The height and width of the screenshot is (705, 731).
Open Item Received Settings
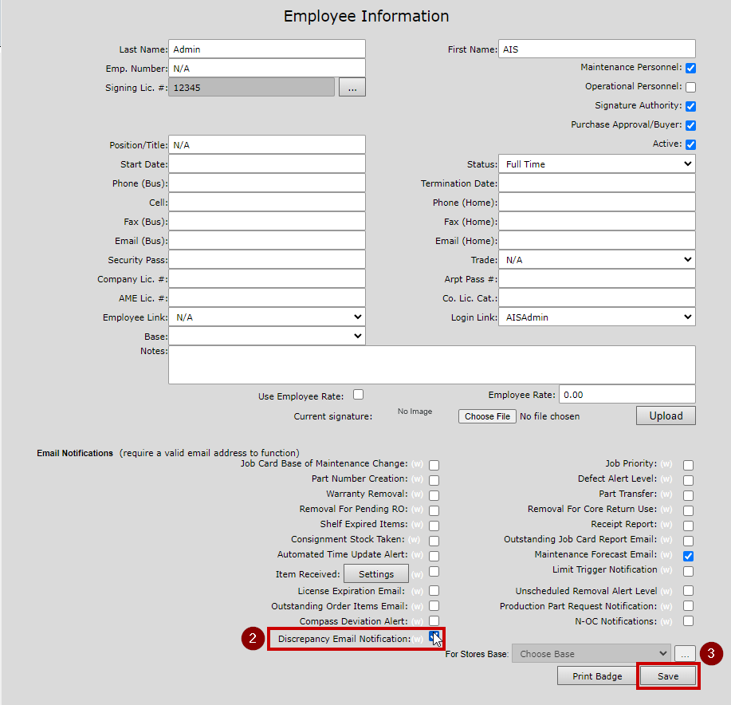click(x=376, y=574)
